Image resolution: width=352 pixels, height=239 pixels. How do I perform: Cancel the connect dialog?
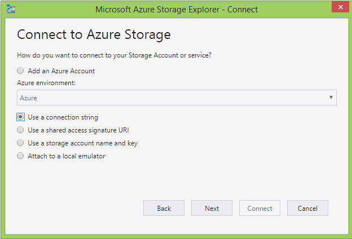tap(307, 208)
